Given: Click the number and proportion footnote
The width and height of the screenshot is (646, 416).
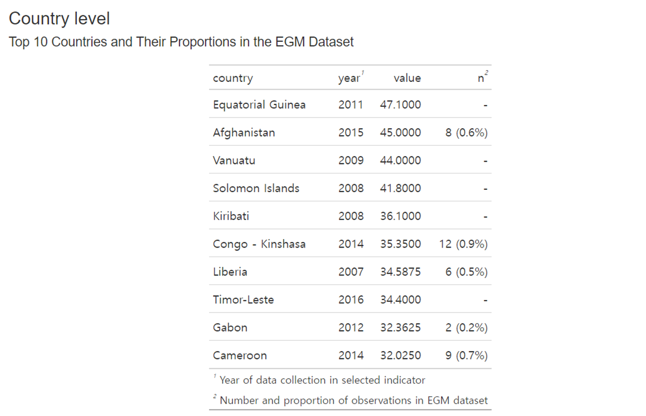Looking at the screenshot, I should pos(353,401).
